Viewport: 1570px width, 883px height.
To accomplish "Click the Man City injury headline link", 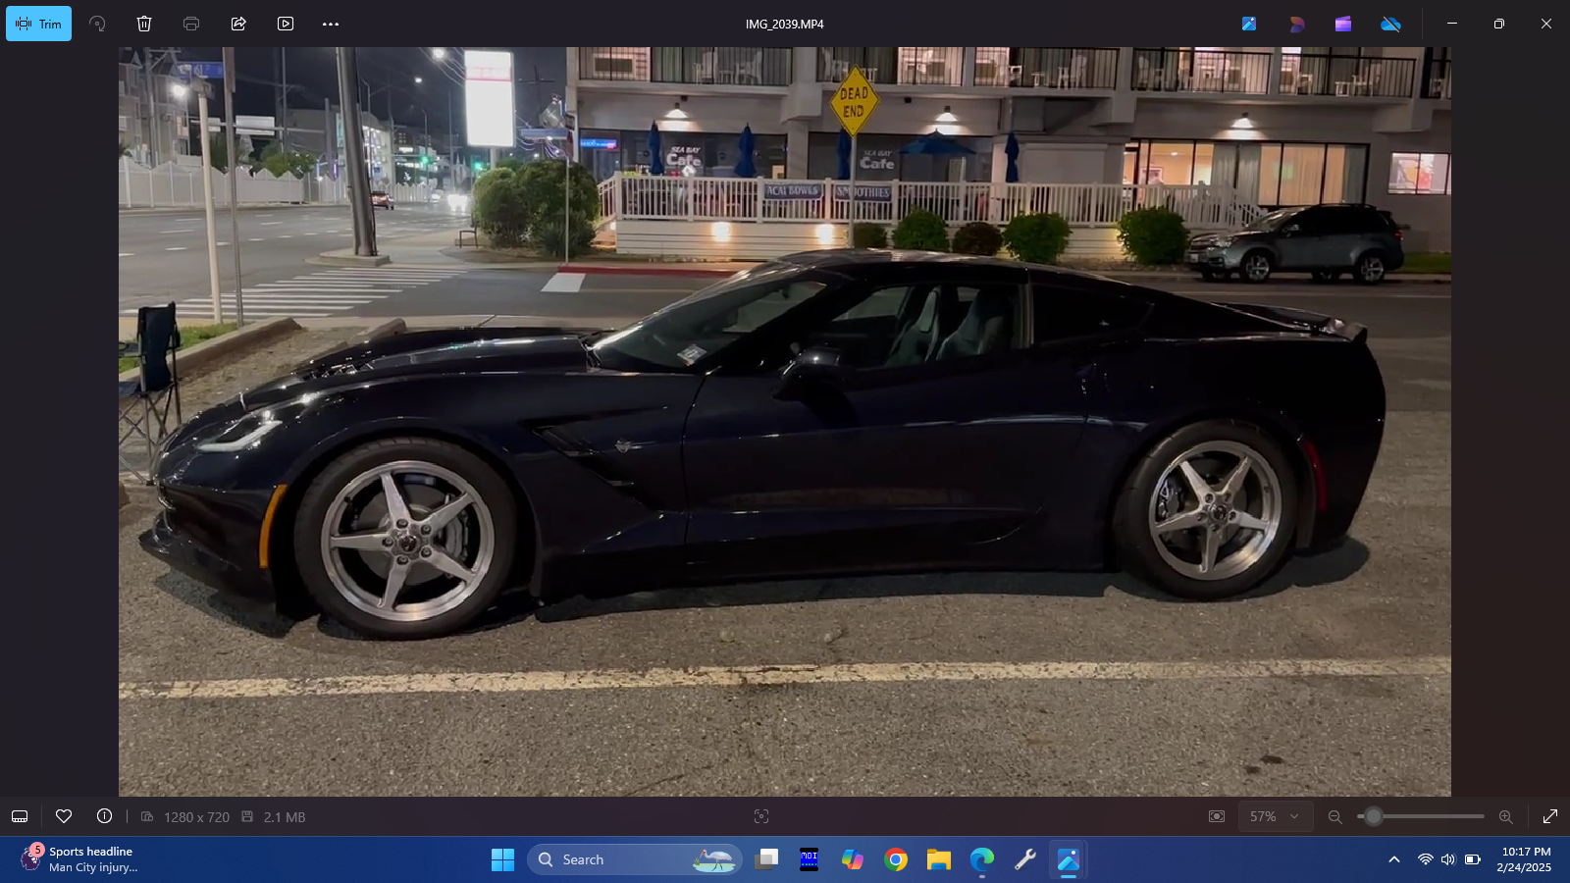I will pyautogui.click(x=93, y=868).
